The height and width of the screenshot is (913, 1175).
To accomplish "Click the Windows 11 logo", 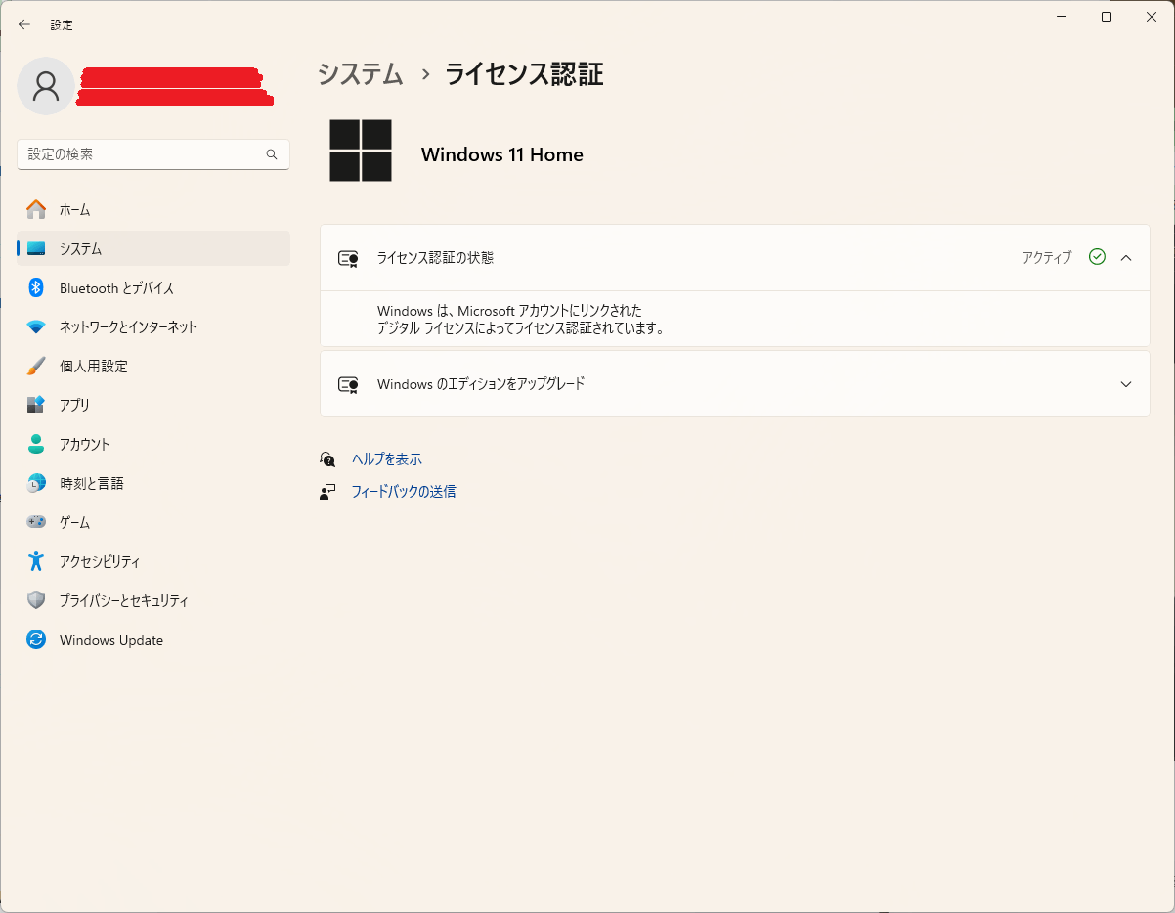I will coord(361,151).
